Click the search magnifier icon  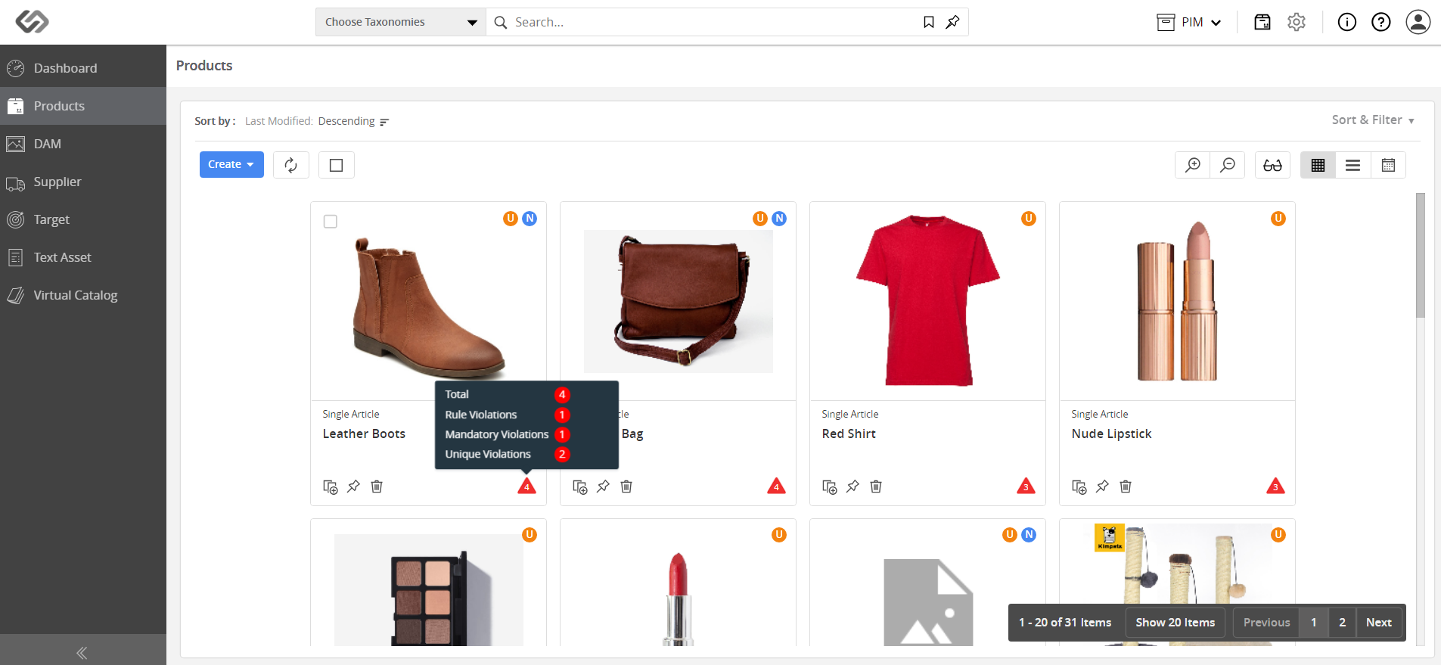tap(501, 23)
